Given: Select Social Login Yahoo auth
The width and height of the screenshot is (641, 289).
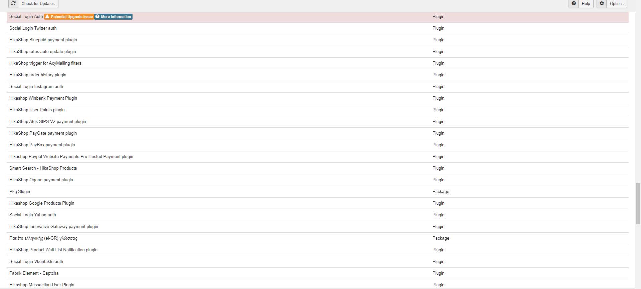Looking at the screenshot, I should point(33,215).
